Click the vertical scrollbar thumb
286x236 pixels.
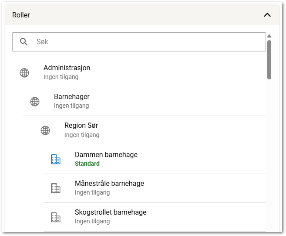[x=269, y=59]
